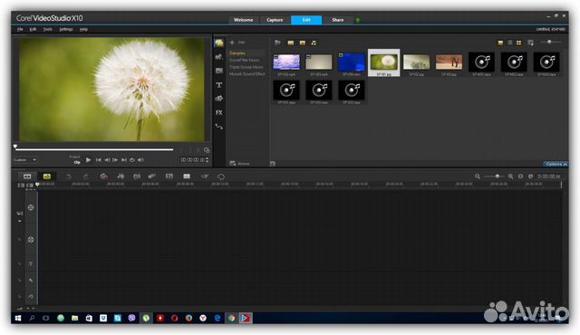Image resolution: width=580 pixels, height=335 pixels.
Task: Open Time Remapping tool
Action: point(205,177)
